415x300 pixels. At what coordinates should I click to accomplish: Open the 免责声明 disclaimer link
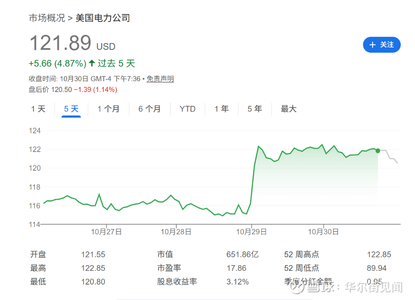160,79
